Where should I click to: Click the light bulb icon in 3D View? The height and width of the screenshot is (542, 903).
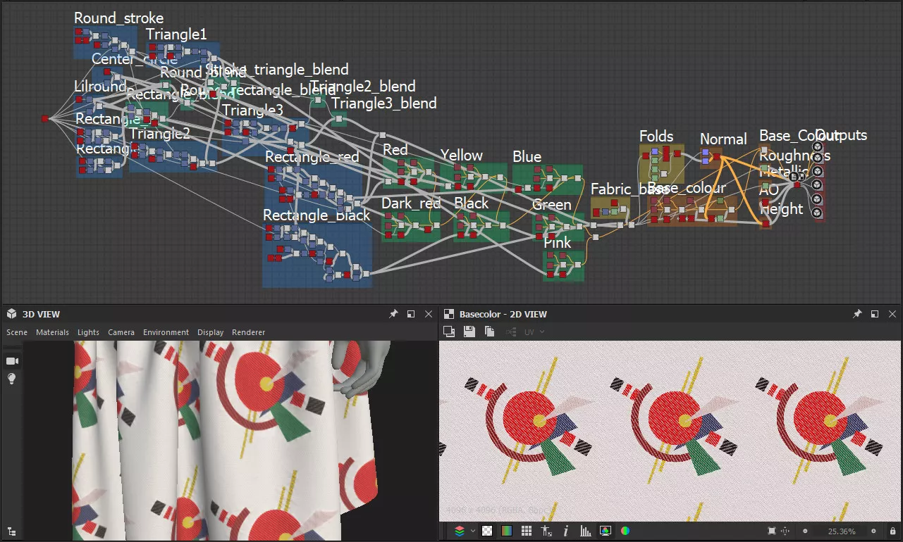11,379
